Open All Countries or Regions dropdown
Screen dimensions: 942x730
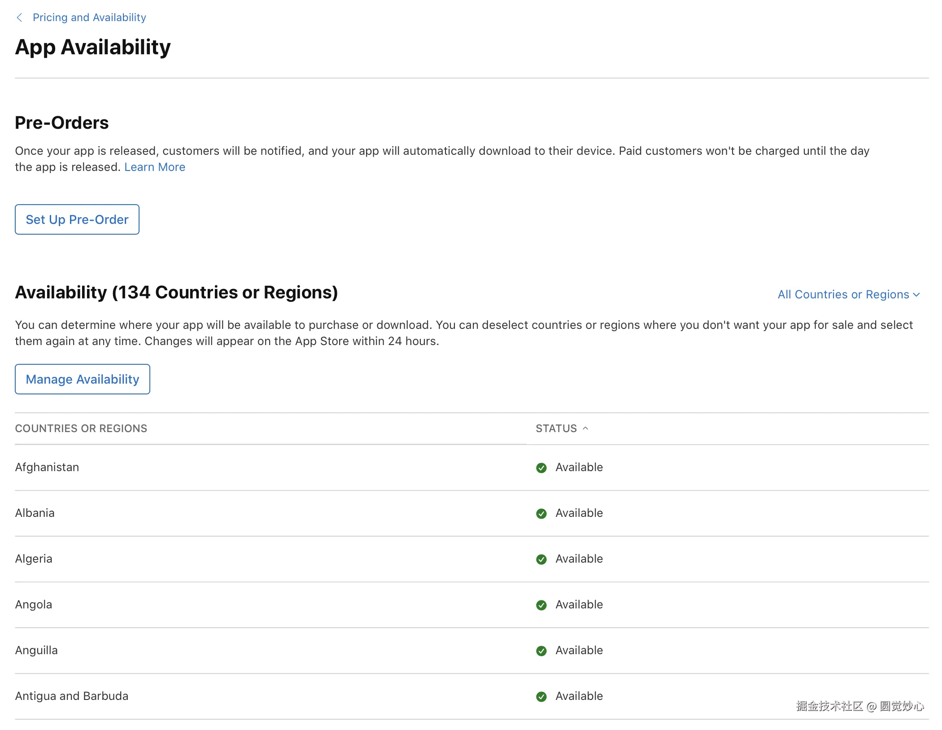click(848, 295)
